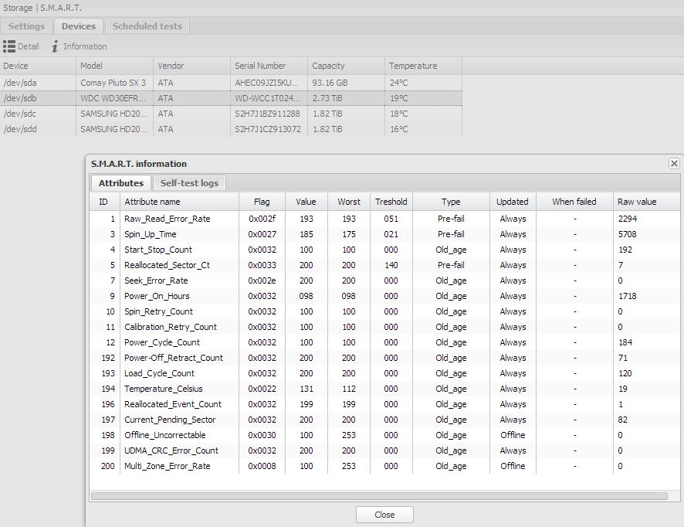Click the raw value 5708
This screenshot has height=527, width=684.
(x=628, y=234)
